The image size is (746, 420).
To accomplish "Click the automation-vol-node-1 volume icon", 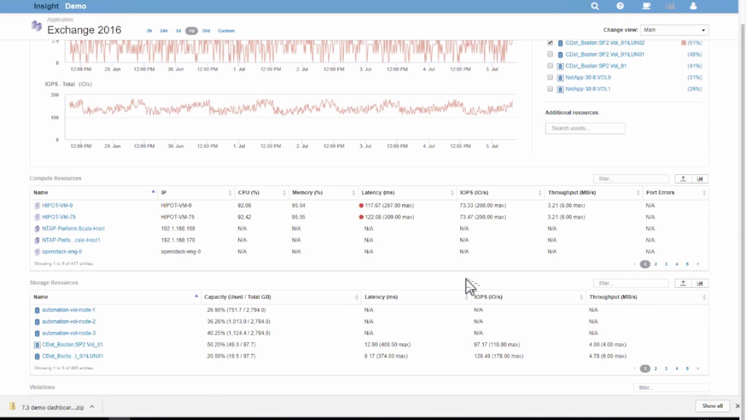I will pos(37,310).
